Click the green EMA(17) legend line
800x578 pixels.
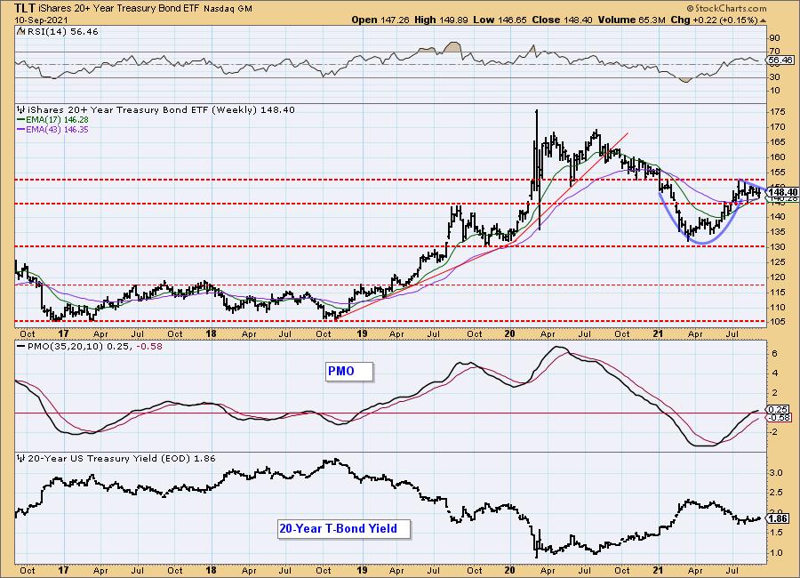21,120
